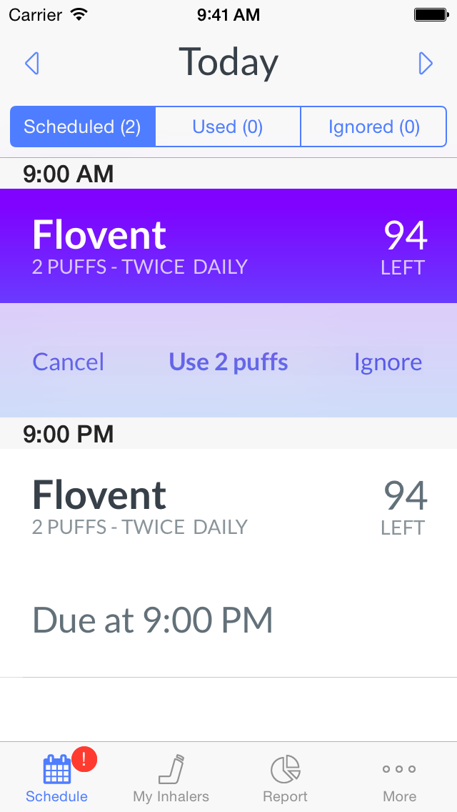
Task: Ignore the 9:00 AM Flovent dose
Action: [388, 362]
